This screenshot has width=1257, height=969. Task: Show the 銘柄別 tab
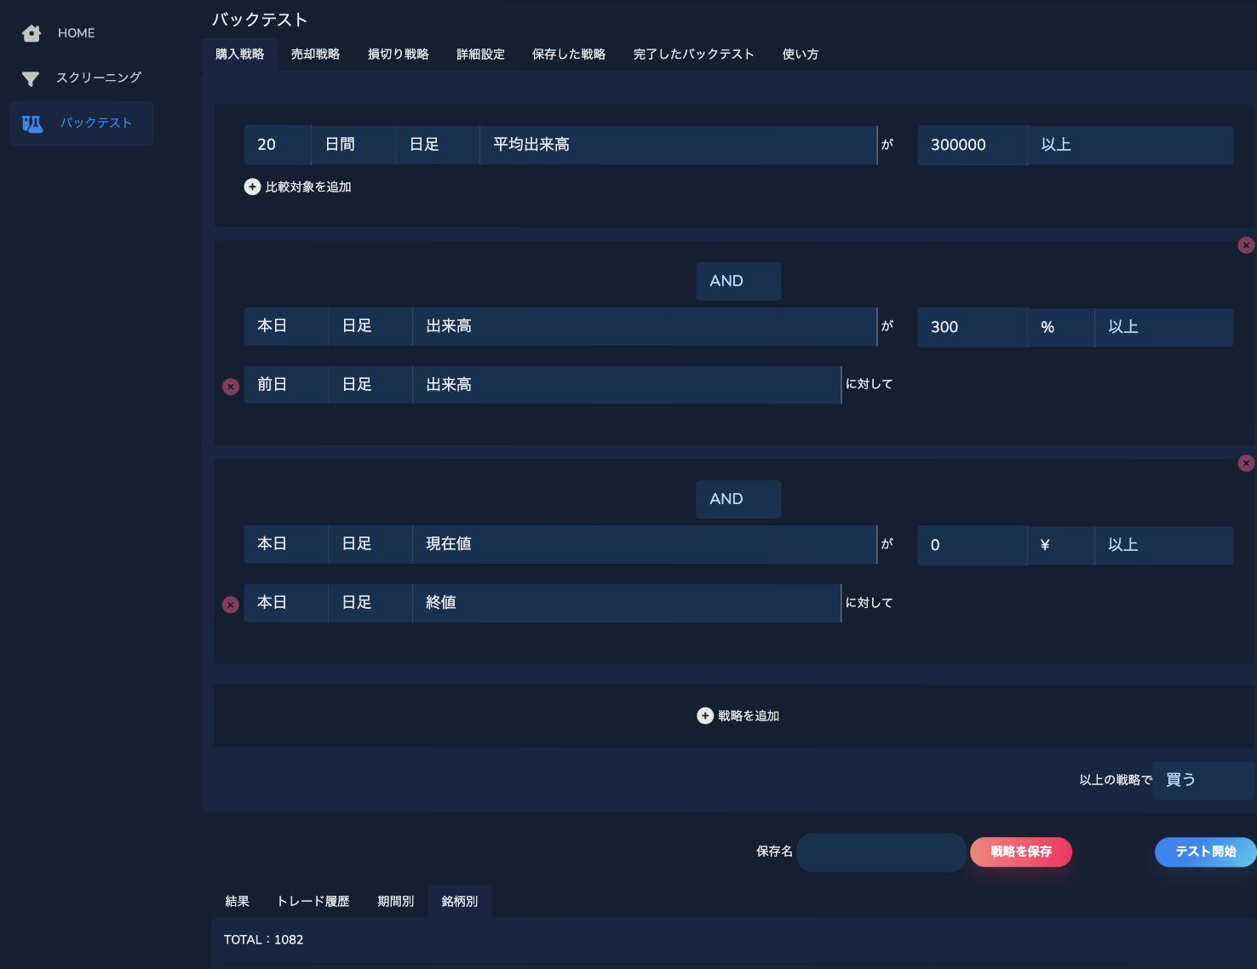pyautogui.click(x=459, y=902)
